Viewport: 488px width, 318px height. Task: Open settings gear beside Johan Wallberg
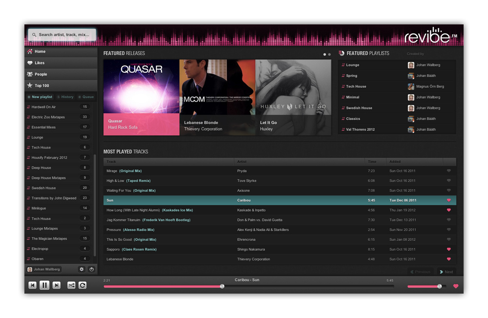tap(81, 269)
